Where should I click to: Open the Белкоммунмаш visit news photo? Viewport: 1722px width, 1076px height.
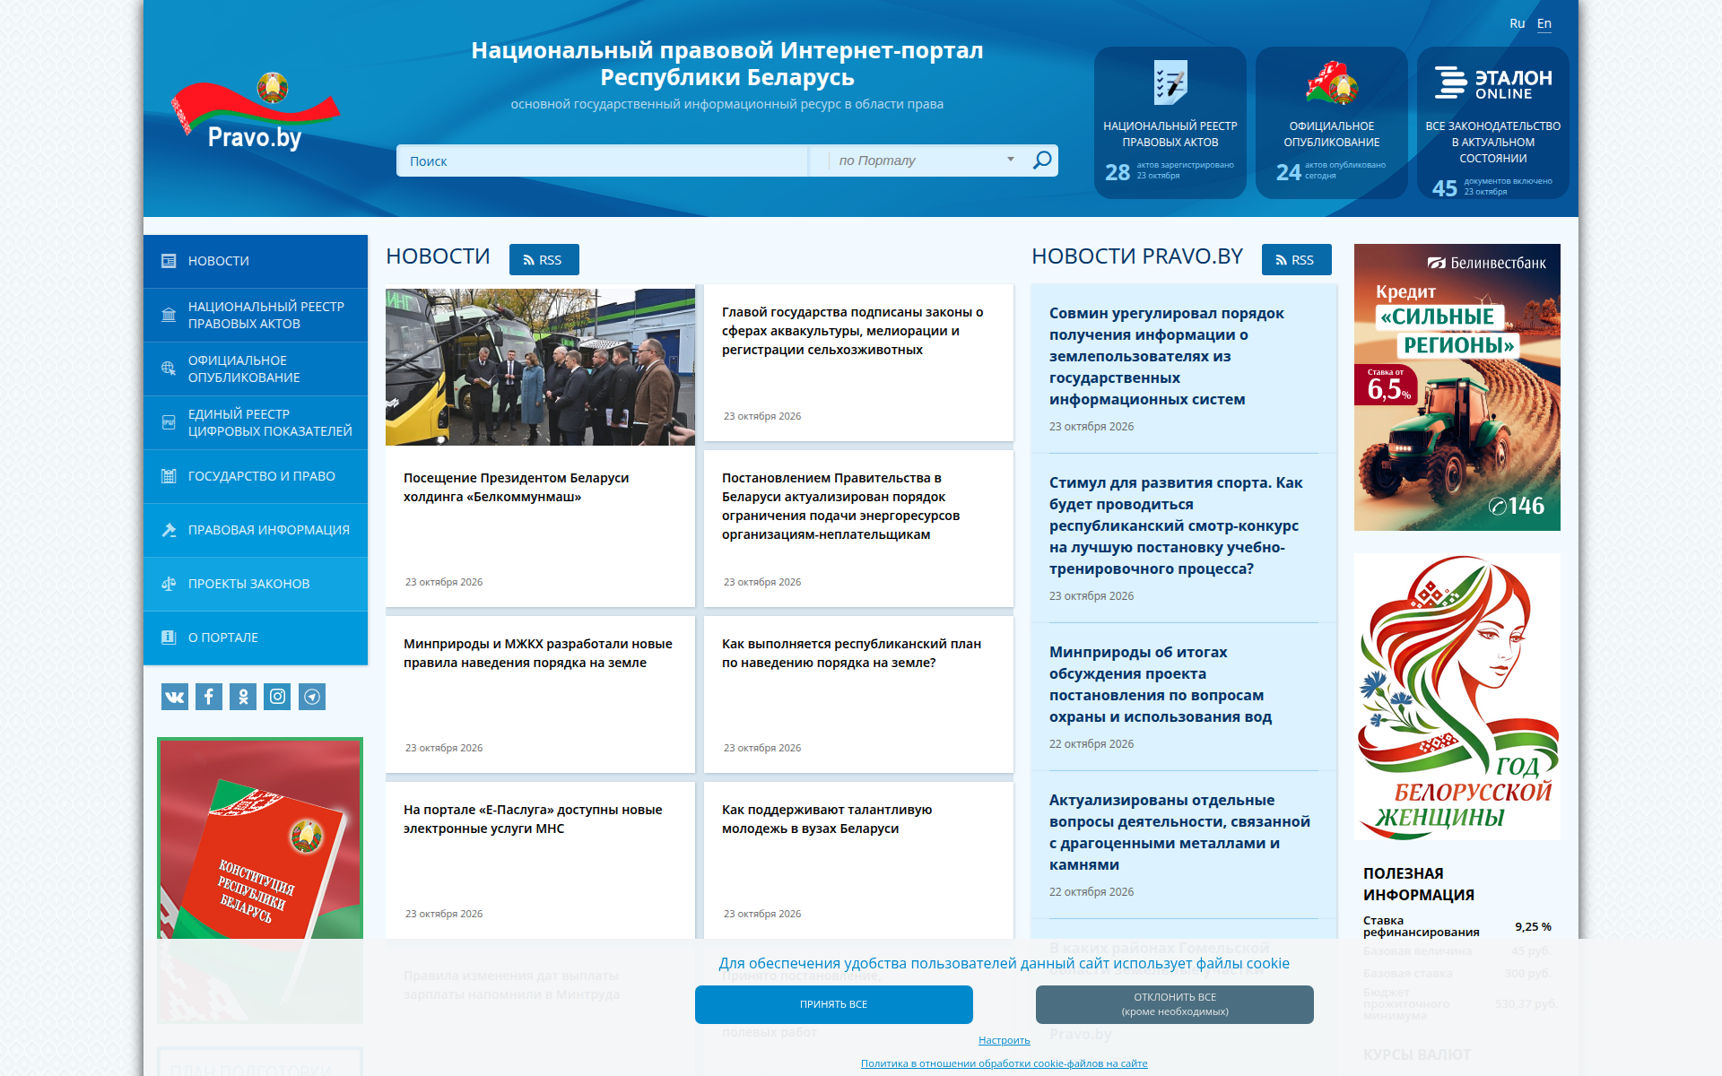[540, 367]
